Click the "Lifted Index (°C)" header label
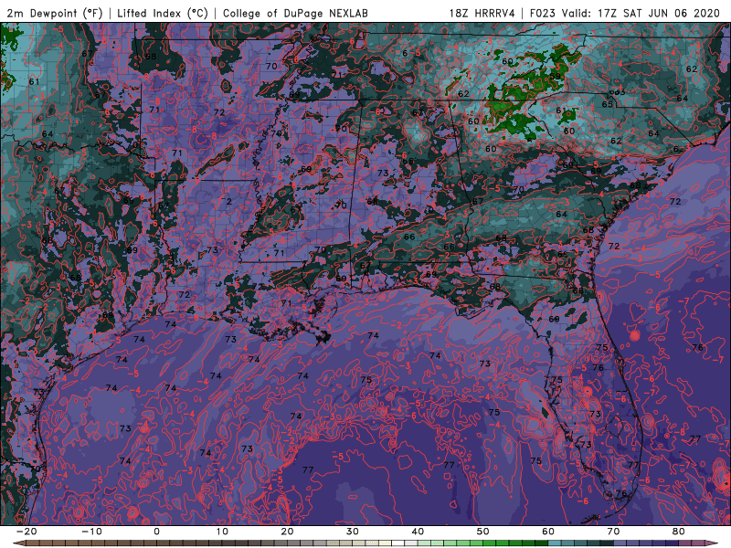731x548 pixels. (x=163, y=14)
